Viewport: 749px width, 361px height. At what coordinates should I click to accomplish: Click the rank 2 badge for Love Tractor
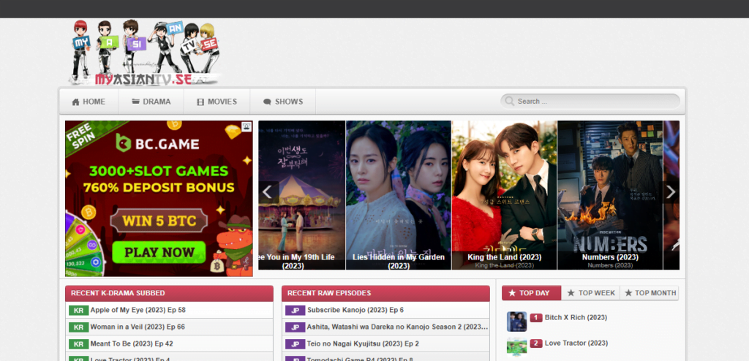[536, 343]
